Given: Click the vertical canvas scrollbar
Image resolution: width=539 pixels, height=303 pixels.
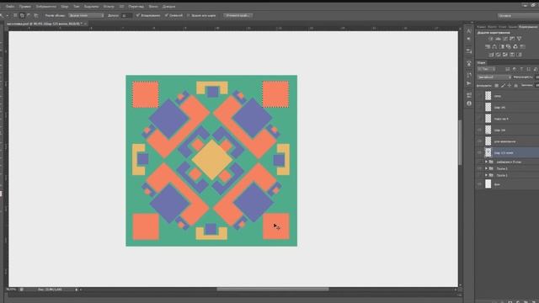Looking at the screenshot, I should 460,142.
